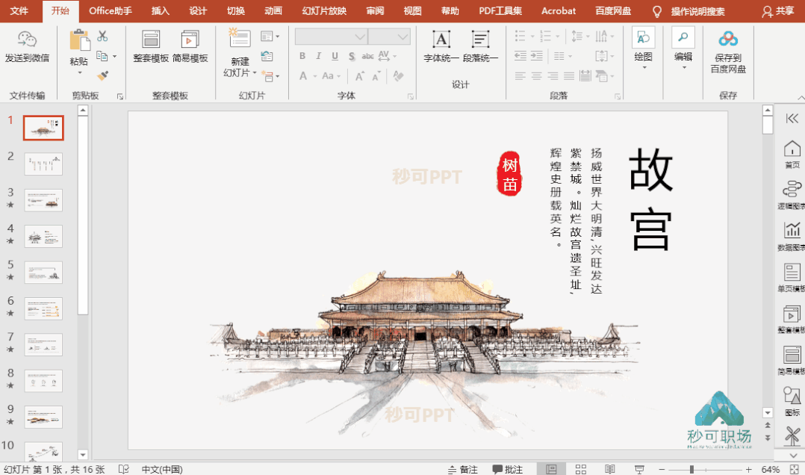The height and width of the screenshot is (475, 805).
Task: Collapse the right side panel with arrows icon
Action: point(792,119)
